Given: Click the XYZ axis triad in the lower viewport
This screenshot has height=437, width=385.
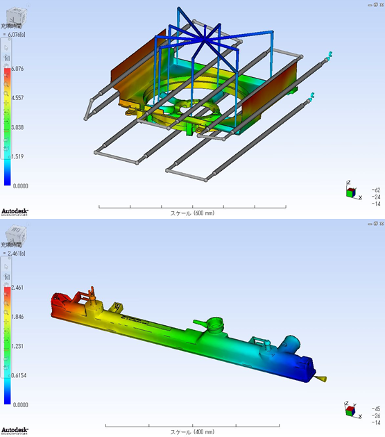Looking at the screenshot, I should [x=352, y=410].
